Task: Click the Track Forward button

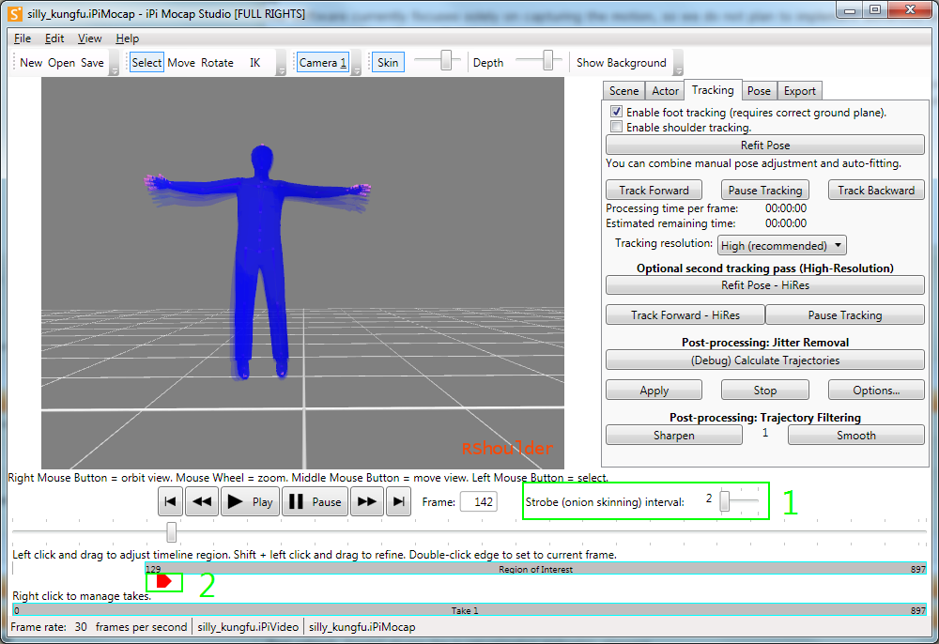Action: [654, 191]
